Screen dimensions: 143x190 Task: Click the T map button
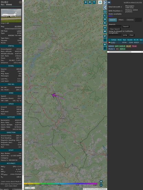pyautogui.click(x=94, y=2)
